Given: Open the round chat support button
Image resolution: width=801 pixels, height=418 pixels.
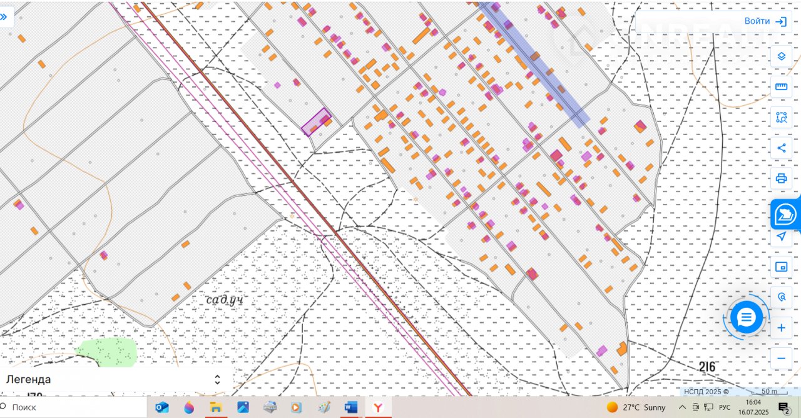Looking at the screenshot, I should [x=746, y=319].
